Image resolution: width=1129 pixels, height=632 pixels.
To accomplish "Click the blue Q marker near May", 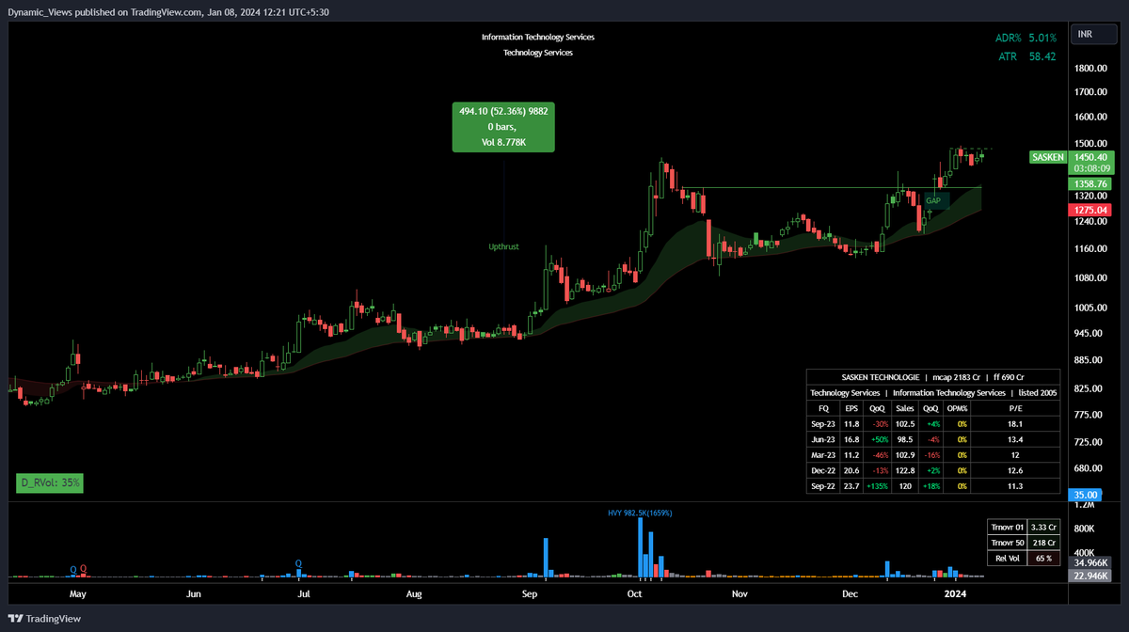I will (72, 569).
